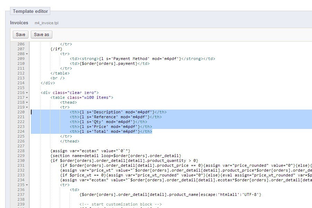The image size is (312, 208).
Task: Click the m4_invoice.tpl file name
Action: pos(46,23)
